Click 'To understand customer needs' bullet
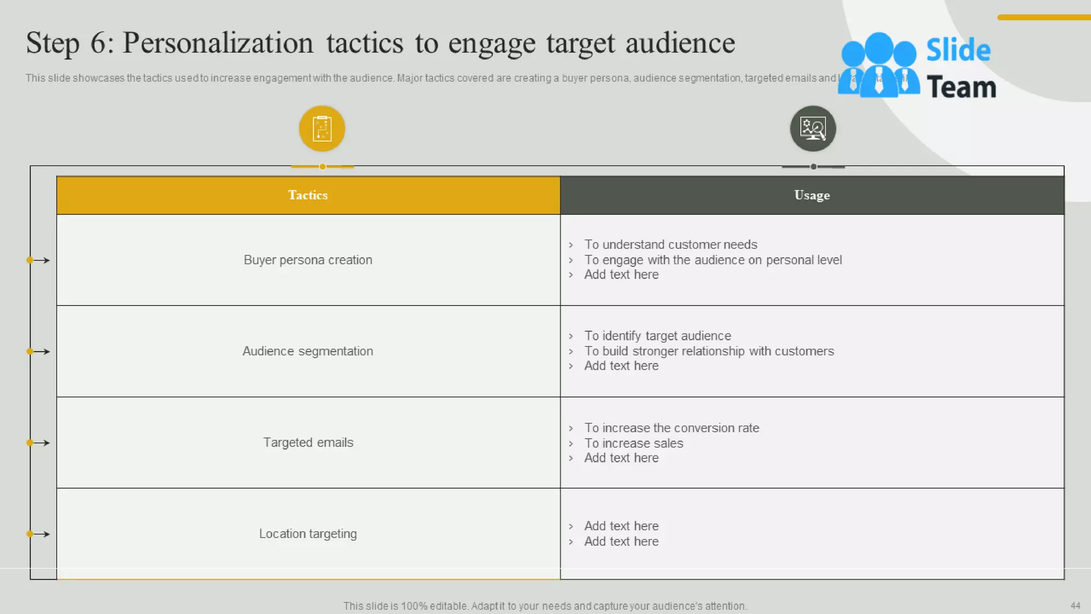 (671, 245)
